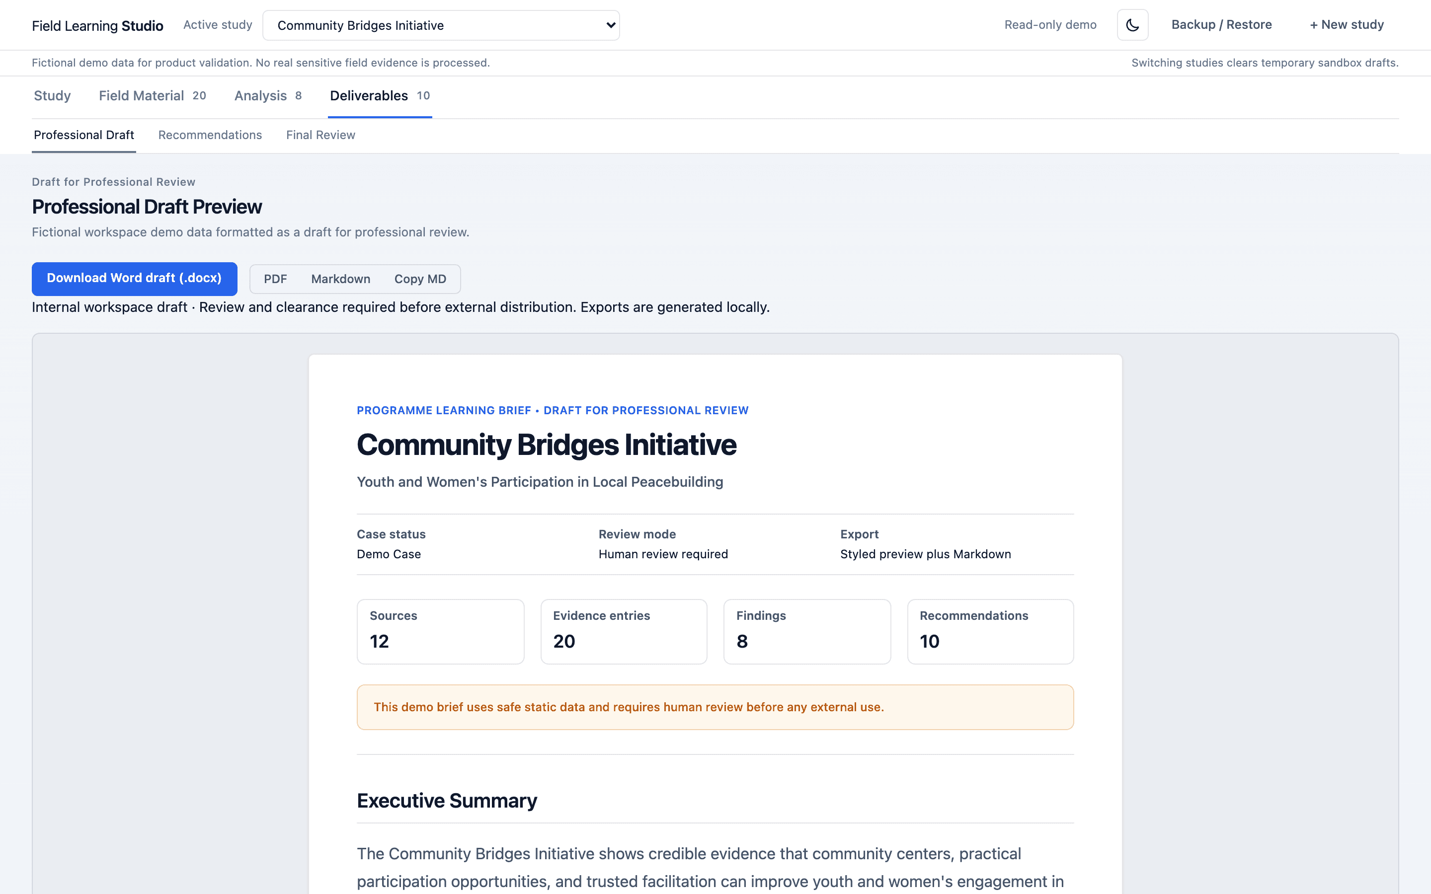Image resolution: width=1431 pixels, height=894 pixels.
Task: Click the Sources count card
Action: pos(441,631)
